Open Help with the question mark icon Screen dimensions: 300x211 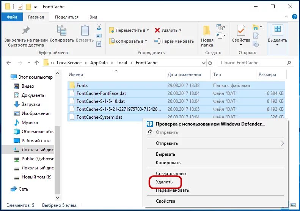pyautogui.click(x=294, y=17)
